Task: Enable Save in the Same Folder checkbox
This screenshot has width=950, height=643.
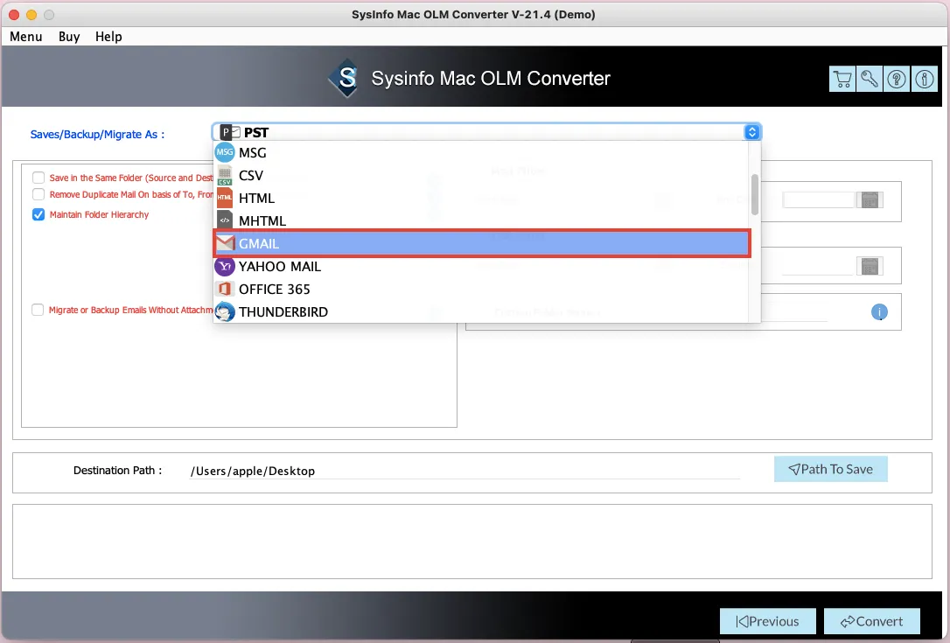Action: click(x=38, y=178)
